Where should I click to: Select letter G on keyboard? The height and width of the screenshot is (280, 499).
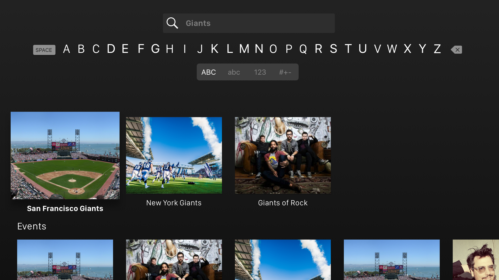pos(155,49)
